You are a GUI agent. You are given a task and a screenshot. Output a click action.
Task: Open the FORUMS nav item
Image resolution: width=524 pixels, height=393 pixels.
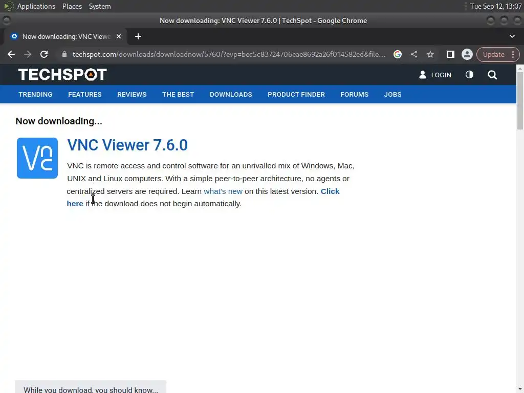click(x=354, y=95)
